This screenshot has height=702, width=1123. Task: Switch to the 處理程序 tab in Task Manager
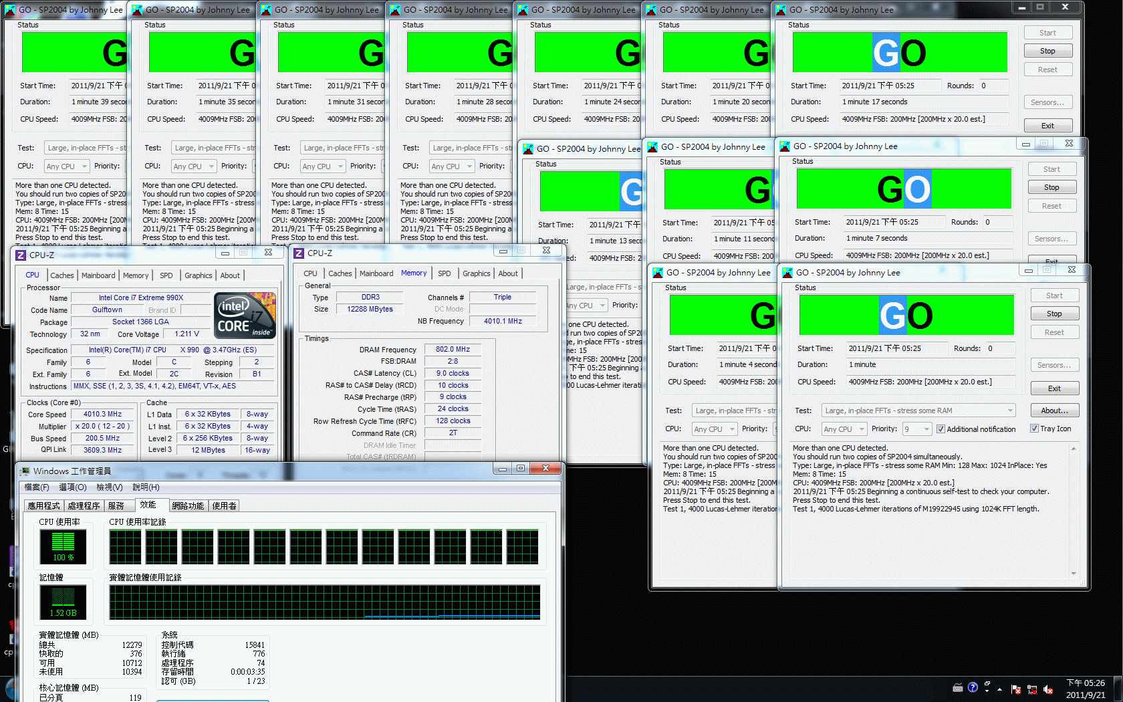84,506
